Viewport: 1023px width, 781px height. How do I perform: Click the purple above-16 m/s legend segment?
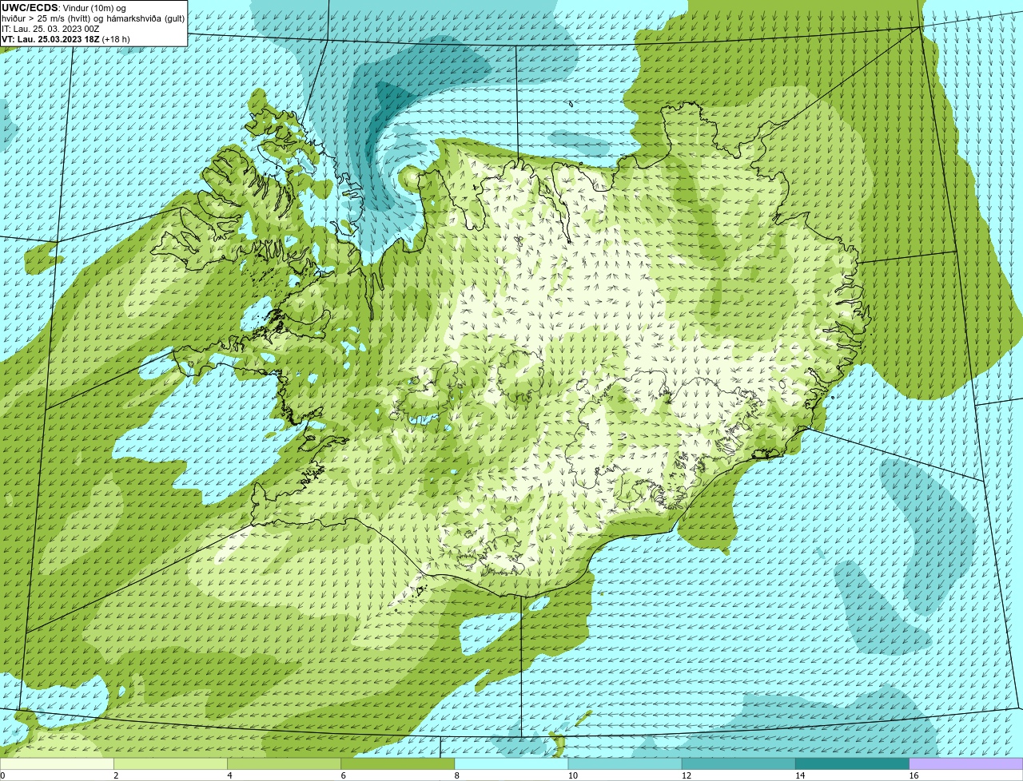coord(966,764)
